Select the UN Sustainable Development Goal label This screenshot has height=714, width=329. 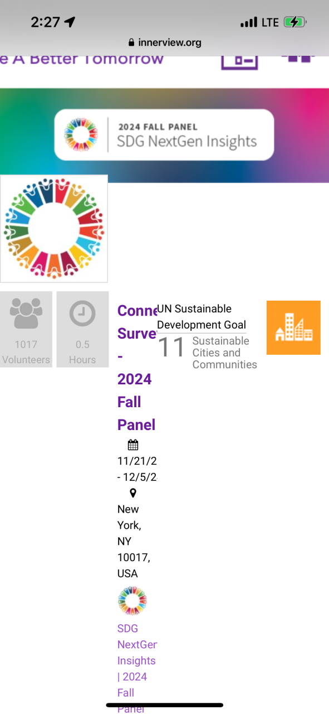click(202, 317)
